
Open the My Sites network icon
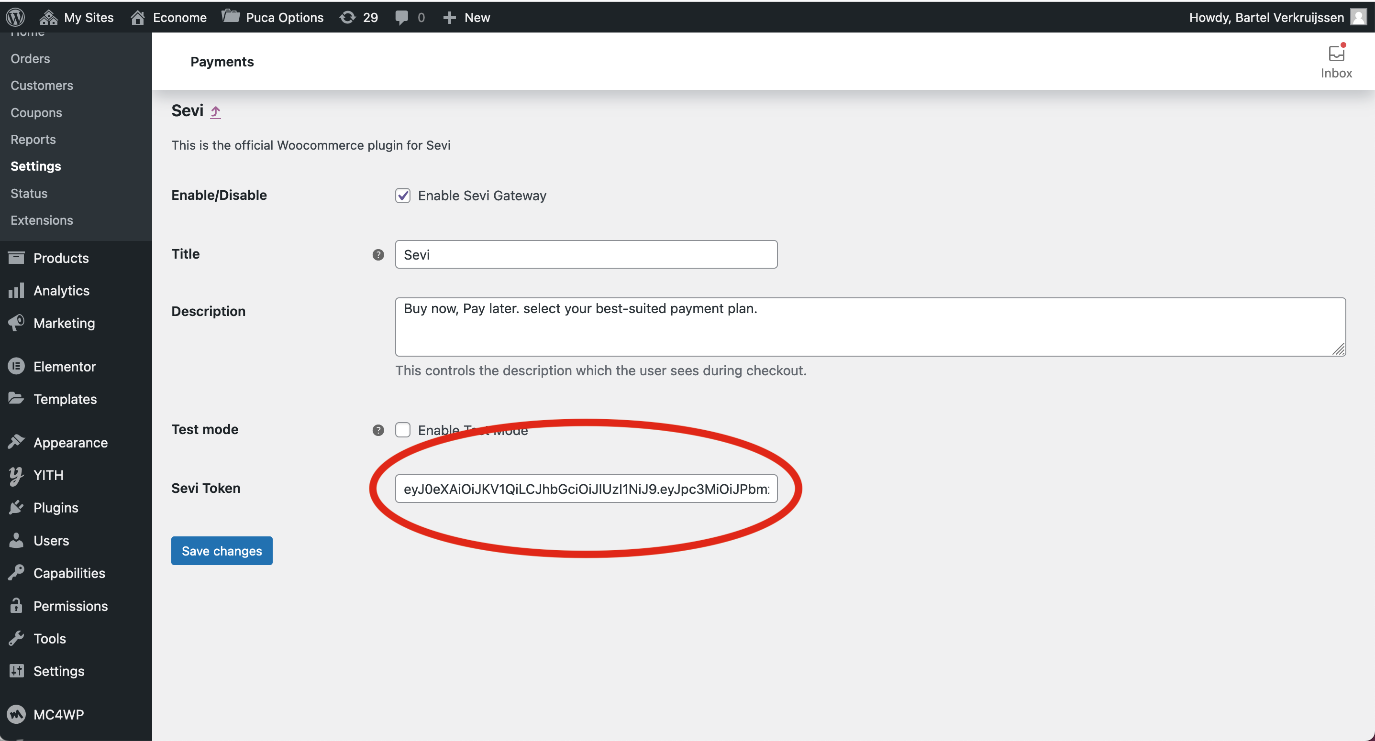click(48, 17)
